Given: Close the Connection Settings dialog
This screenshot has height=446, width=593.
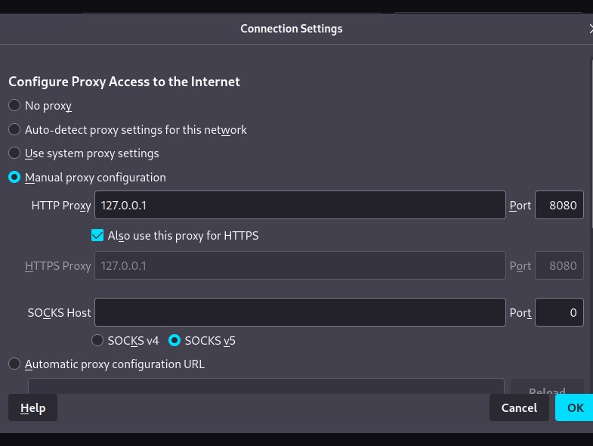Looking at the screenshot, I should pyautogui.click(x=590, y=29).
